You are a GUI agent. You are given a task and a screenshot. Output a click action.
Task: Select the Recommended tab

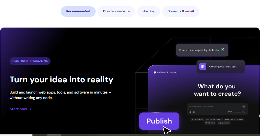[x=78, y=11]
